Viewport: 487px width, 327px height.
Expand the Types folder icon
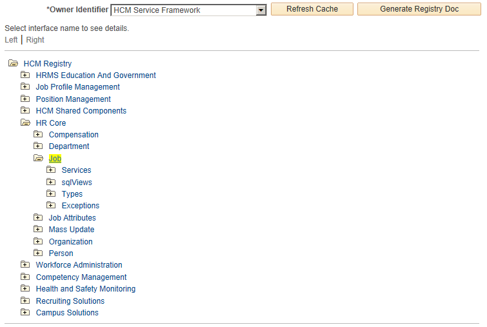point(51,193)
